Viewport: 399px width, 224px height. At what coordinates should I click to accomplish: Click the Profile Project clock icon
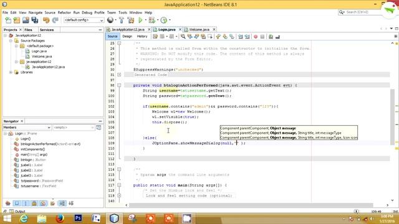[164, 20]
